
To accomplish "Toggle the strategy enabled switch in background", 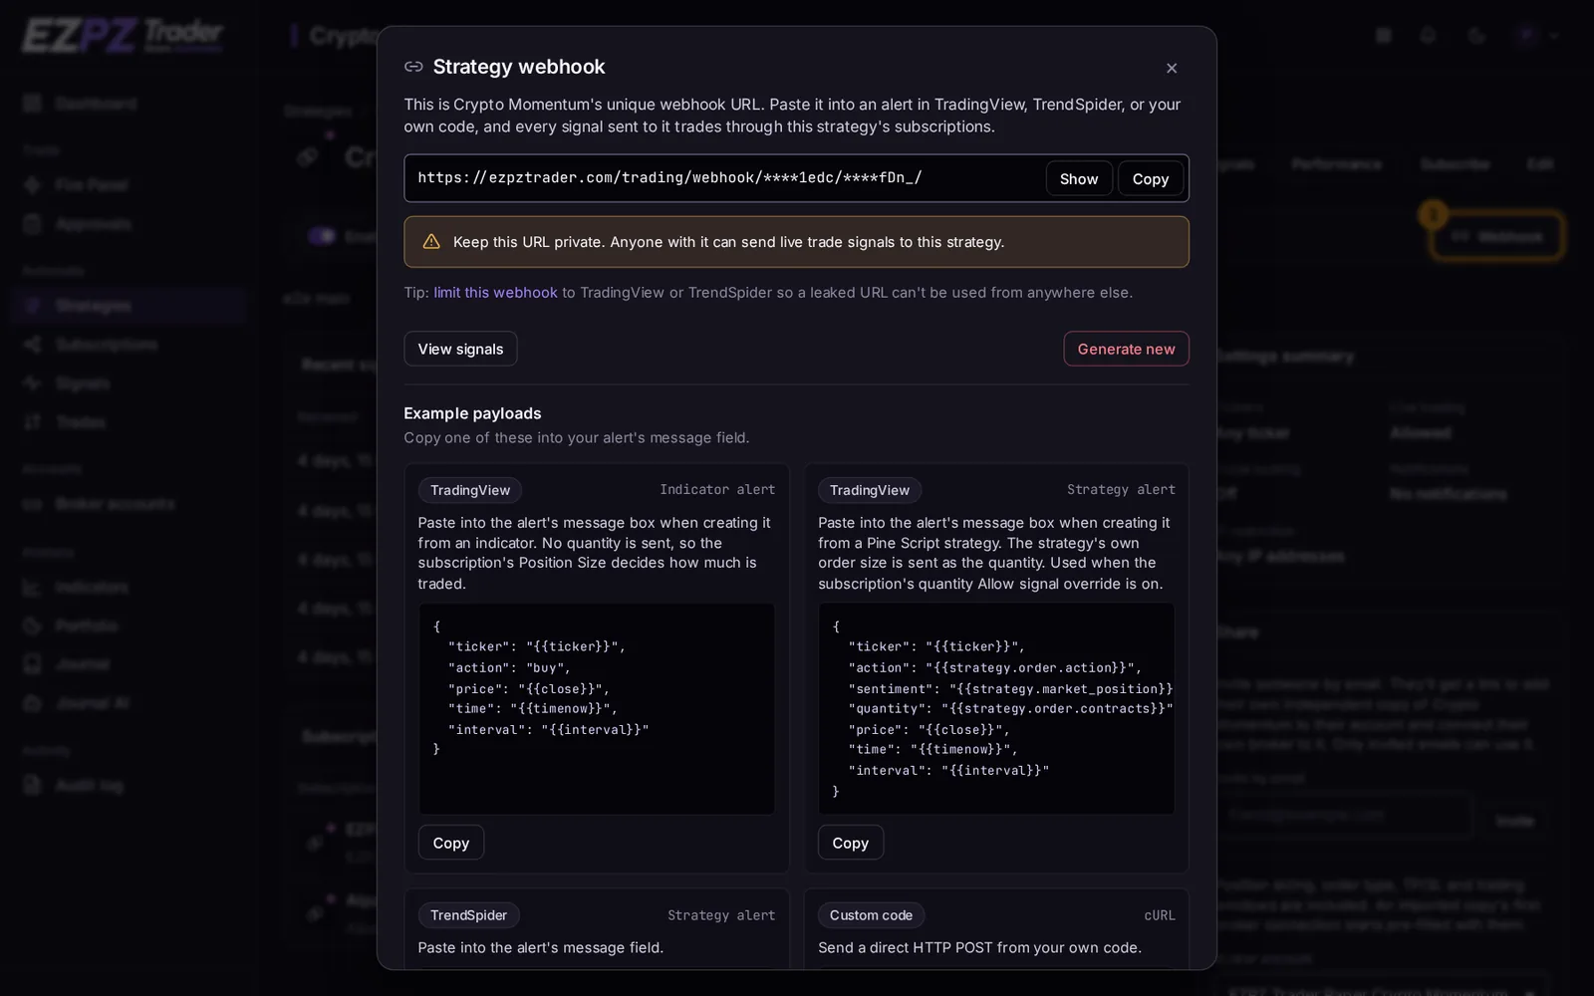I will [x=321, y=236].
